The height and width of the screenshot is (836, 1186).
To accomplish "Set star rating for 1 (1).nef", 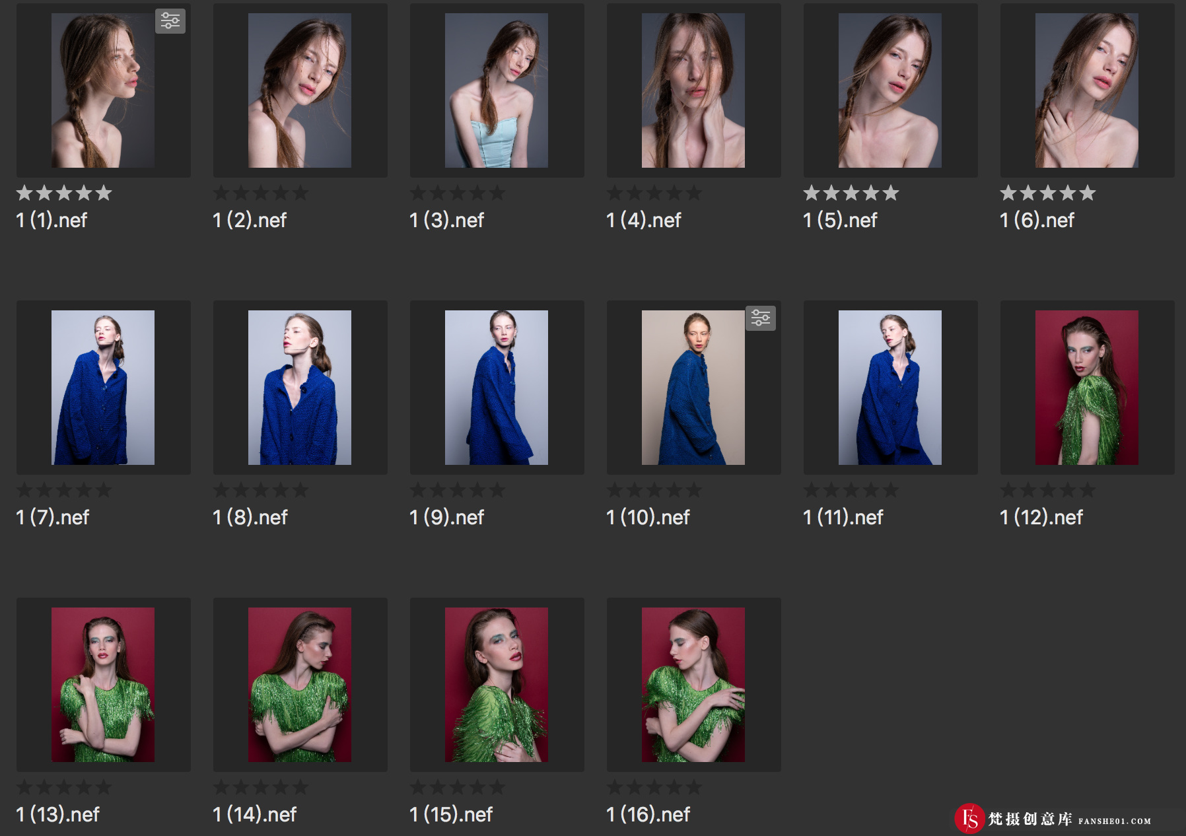I will pos(64,193).
